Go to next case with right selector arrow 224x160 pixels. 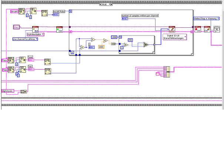(111, 4)
